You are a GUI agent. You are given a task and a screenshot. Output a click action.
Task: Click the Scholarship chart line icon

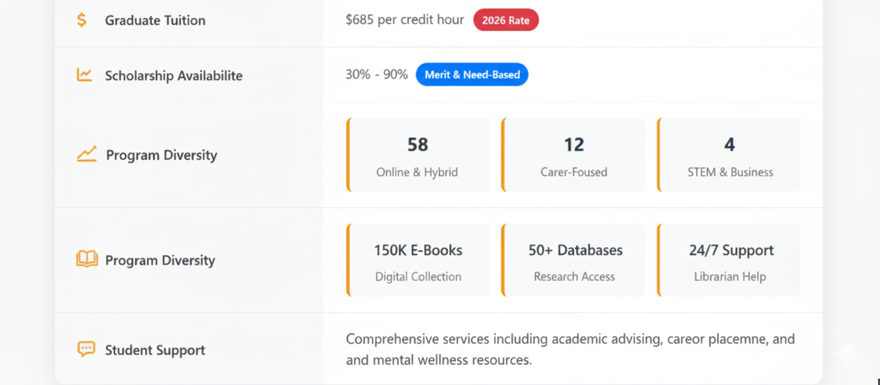point(84,75)
